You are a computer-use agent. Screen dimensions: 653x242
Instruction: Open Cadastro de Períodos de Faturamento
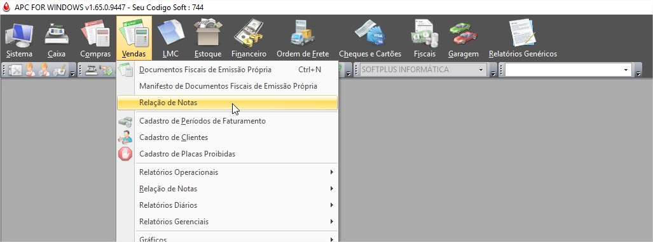228,121
